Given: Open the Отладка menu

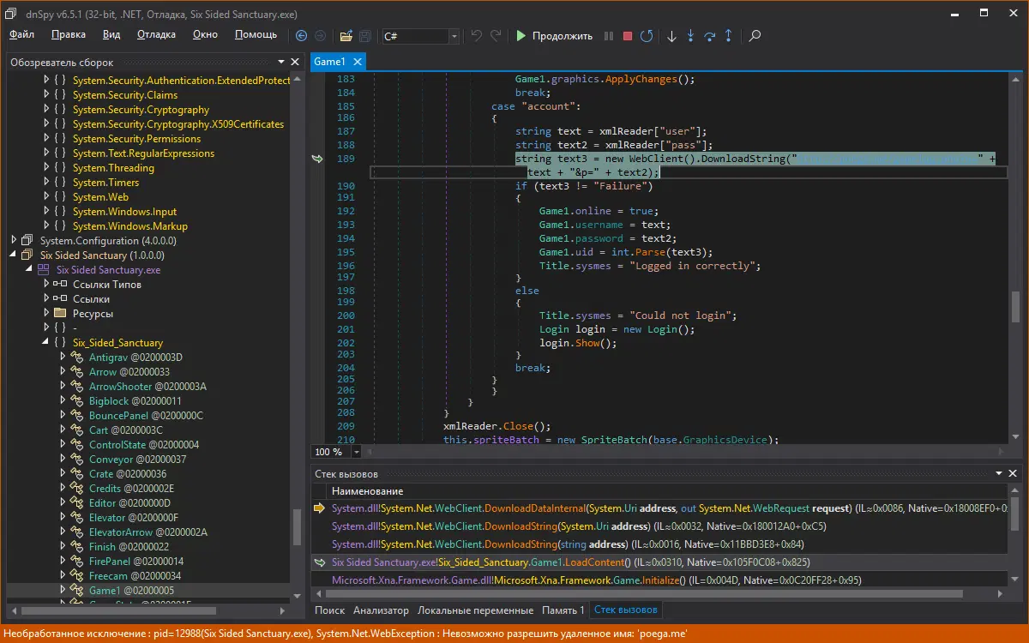Looking at the screenshot, I should point(156,34).
